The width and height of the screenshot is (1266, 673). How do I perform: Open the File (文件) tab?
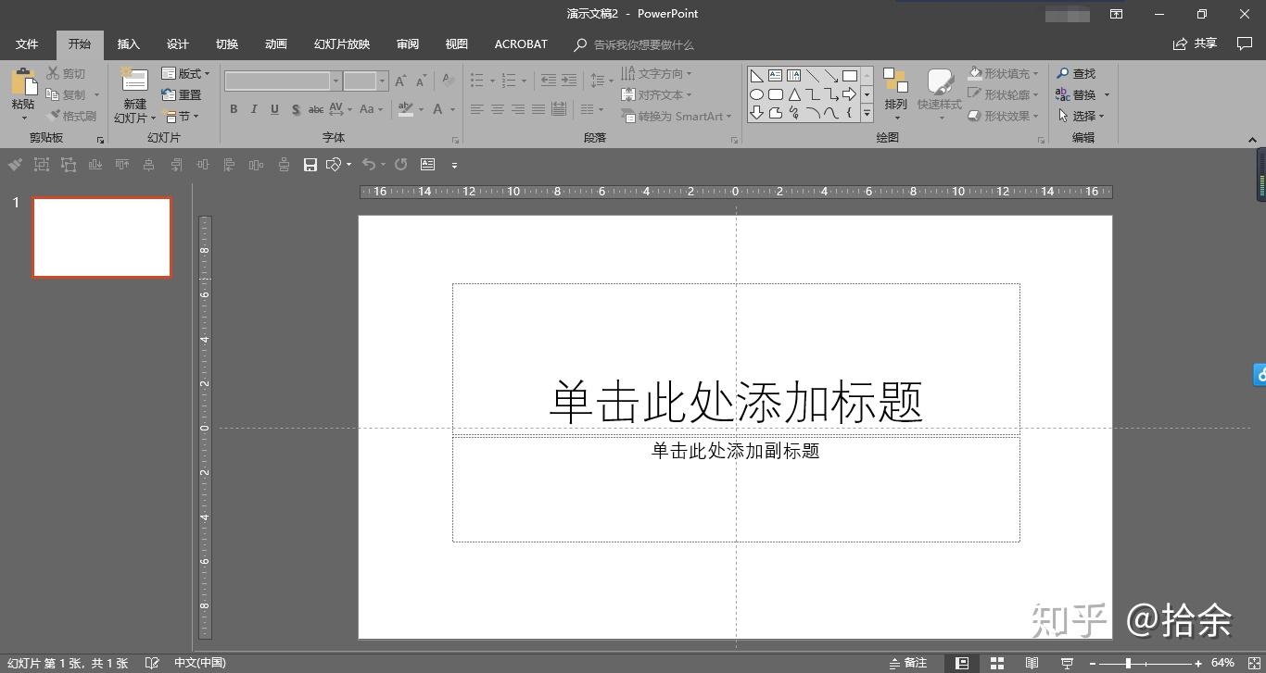(x=27, y=44)
